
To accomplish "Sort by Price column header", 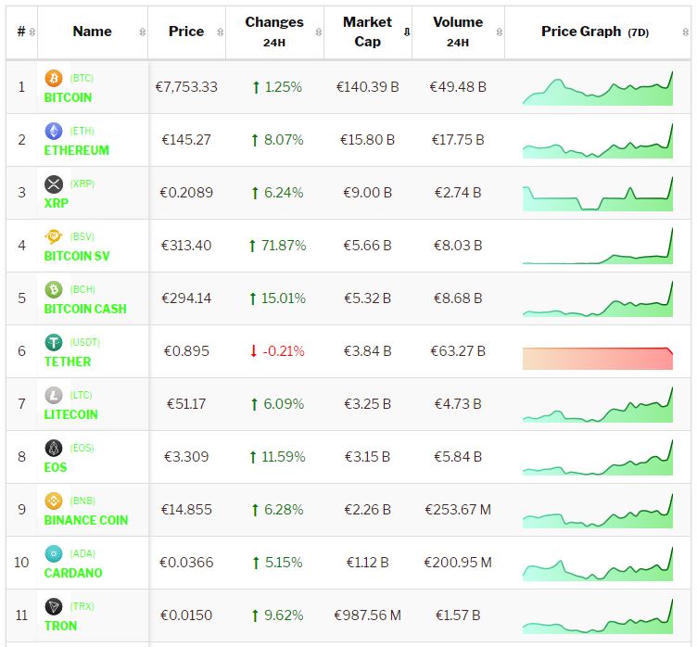I will pos(186,32).
